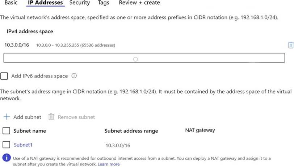Screen dimensions: 294x167
Task: Delete the 10.3.0.0/16 address space
Action: pyautogui.click(x=290, y=45)
